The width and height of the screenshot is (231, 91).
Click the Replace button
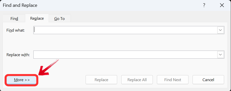pos(101,80)
